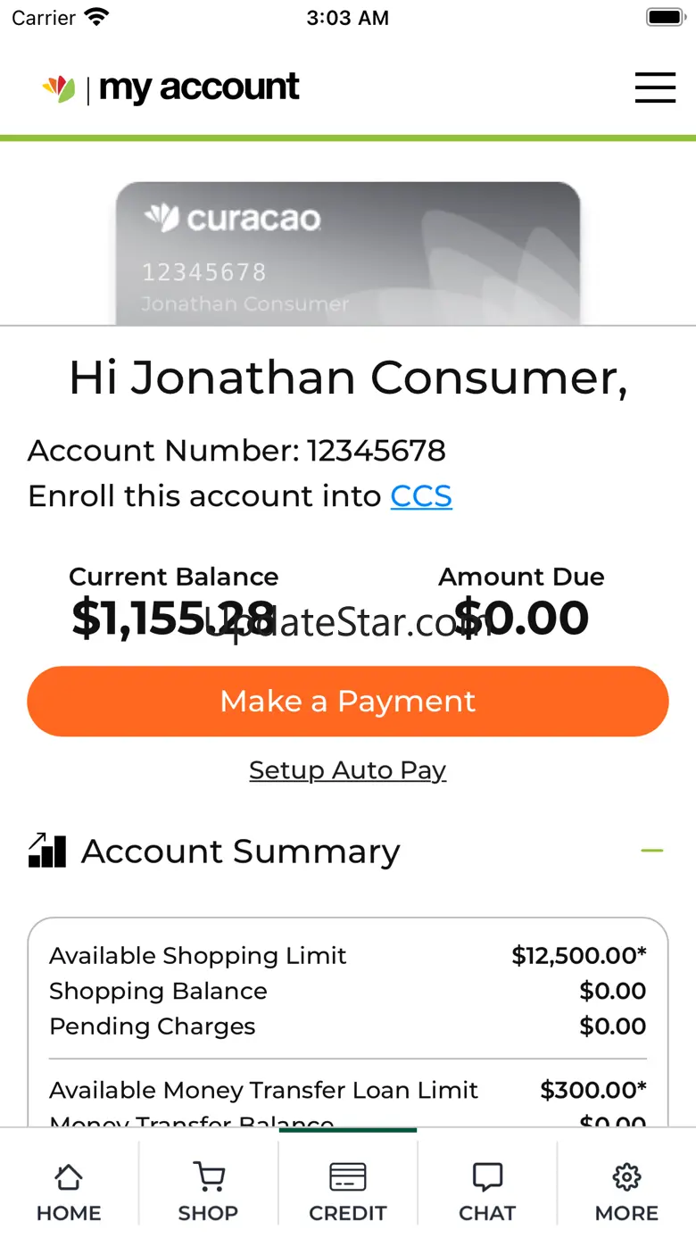This screenshot has width=696, height=1238.
Task: Open the Setup Auto Pay link
Action: tap(347, 769)
